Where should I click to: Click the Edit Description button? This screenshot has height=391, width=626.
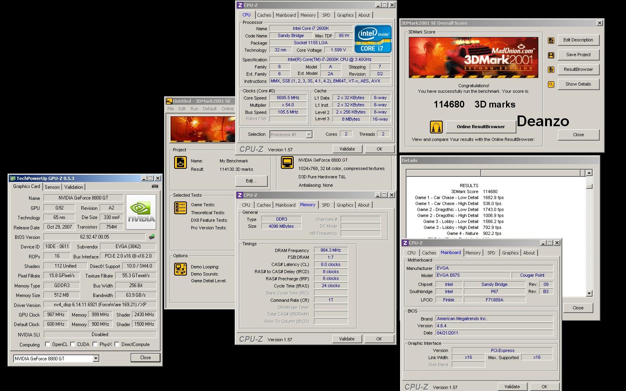click(578, 40)
